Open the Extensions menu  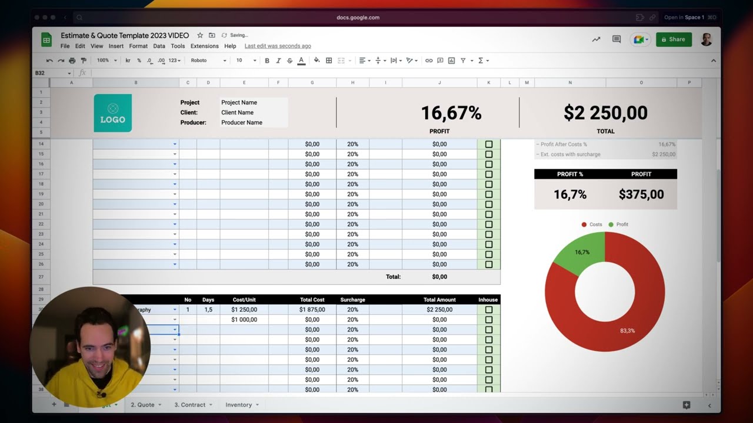point(205,46)
